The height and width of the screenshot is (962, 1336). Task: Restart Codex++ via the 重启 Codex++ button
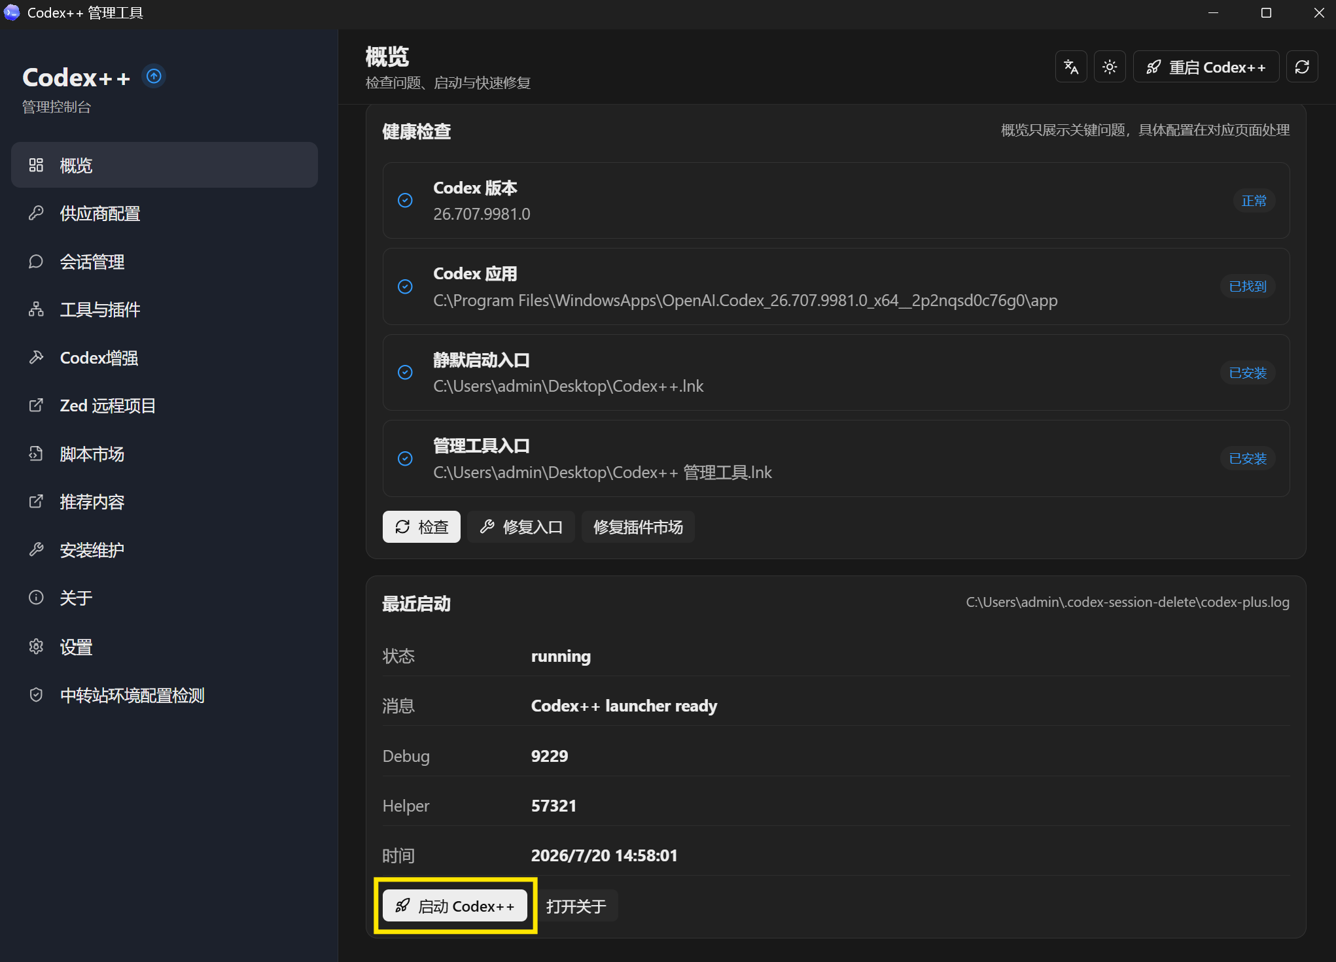[1206, 67]
